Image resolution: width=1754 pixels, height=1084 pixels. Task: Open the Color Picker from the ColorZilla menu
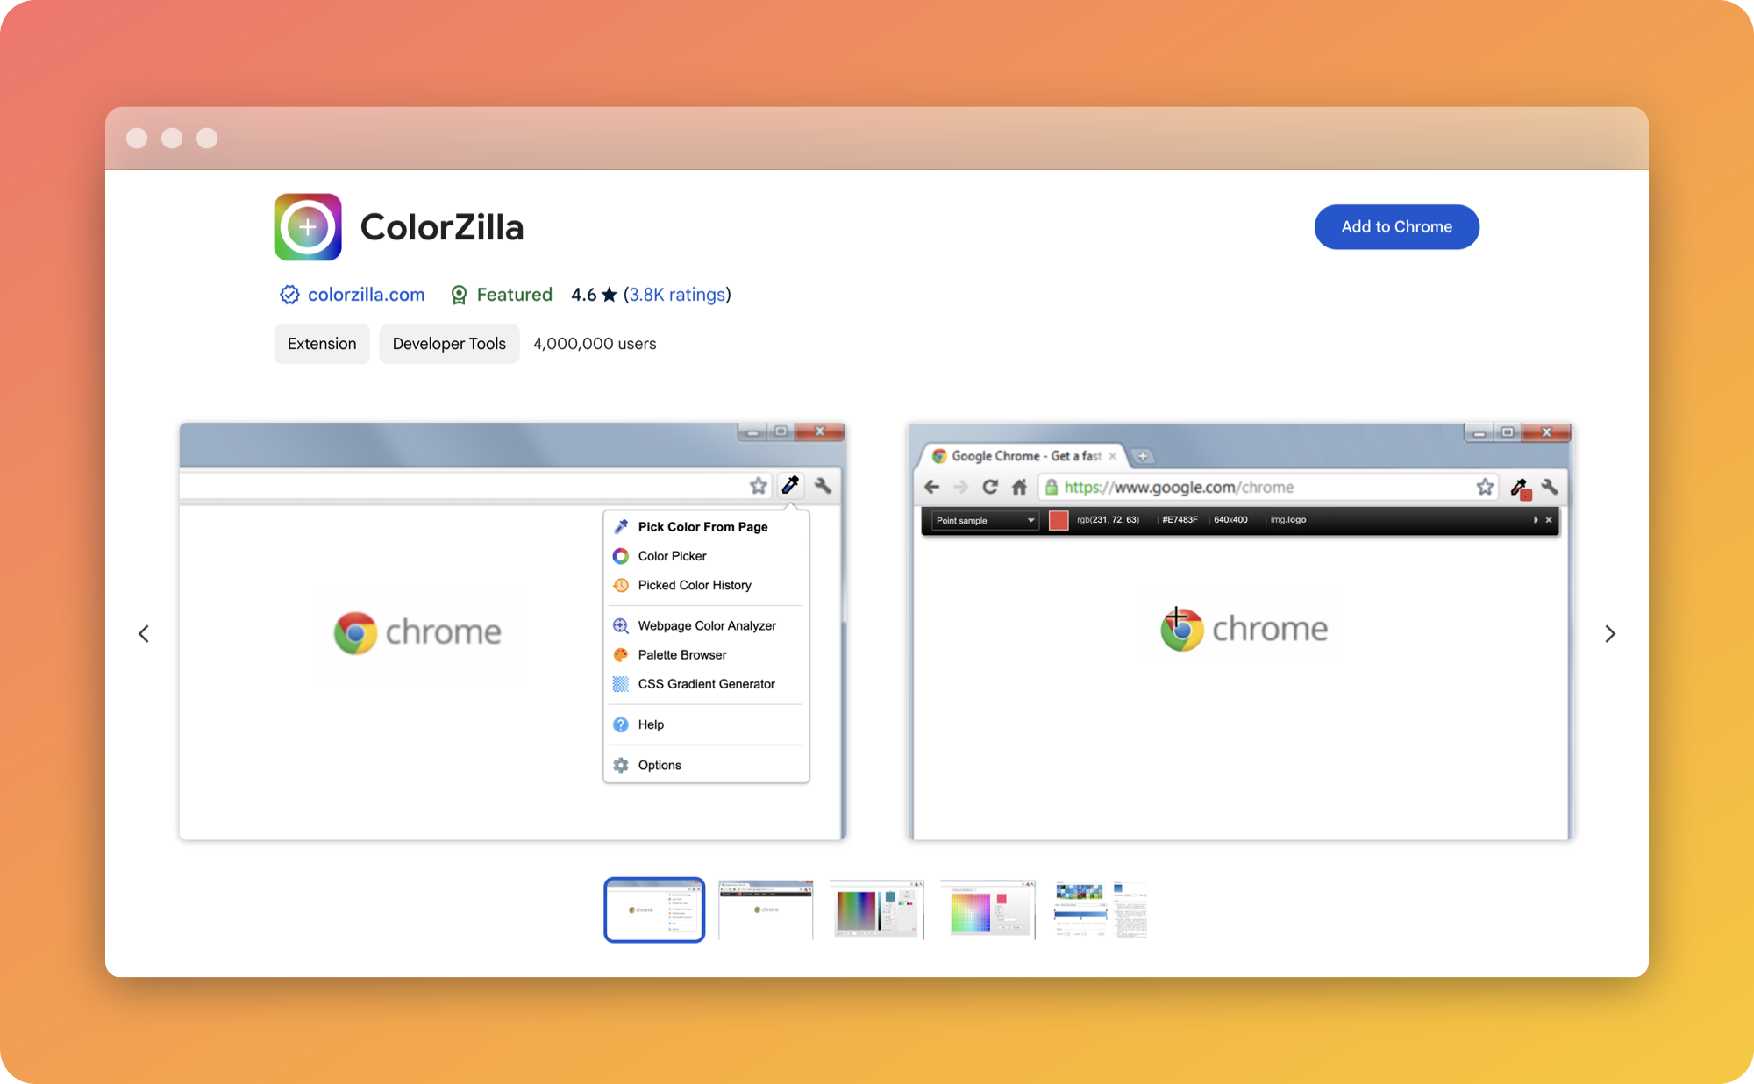[671, 555]
